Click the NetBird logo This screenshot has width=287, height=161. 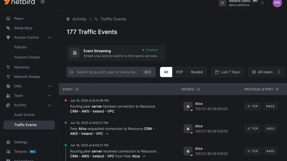(19, 2)
